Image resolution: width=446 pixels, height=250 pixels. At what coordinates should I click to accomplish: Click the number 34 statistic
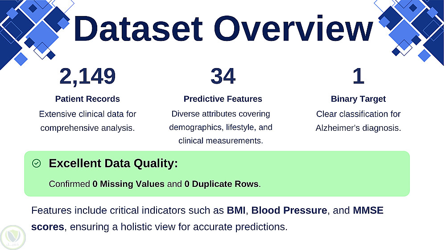(x=223, y=77)
